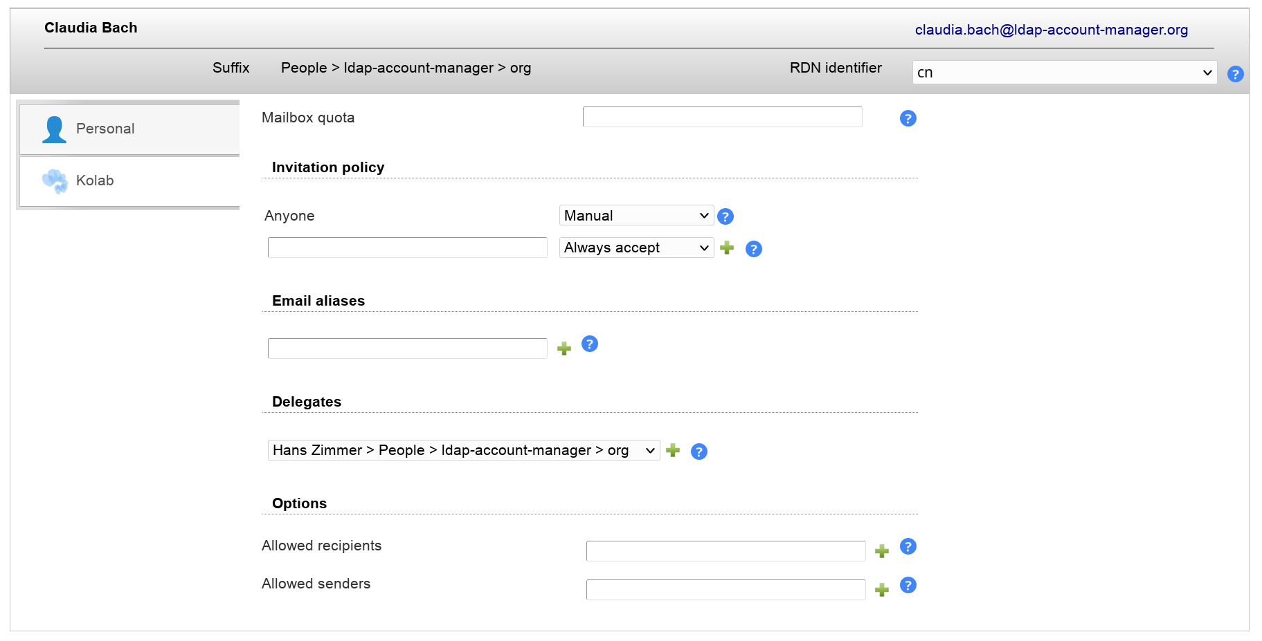Click the claudia.bach email address link
This screenshot has width=1262, height=641.
[x=1051, y=30]
